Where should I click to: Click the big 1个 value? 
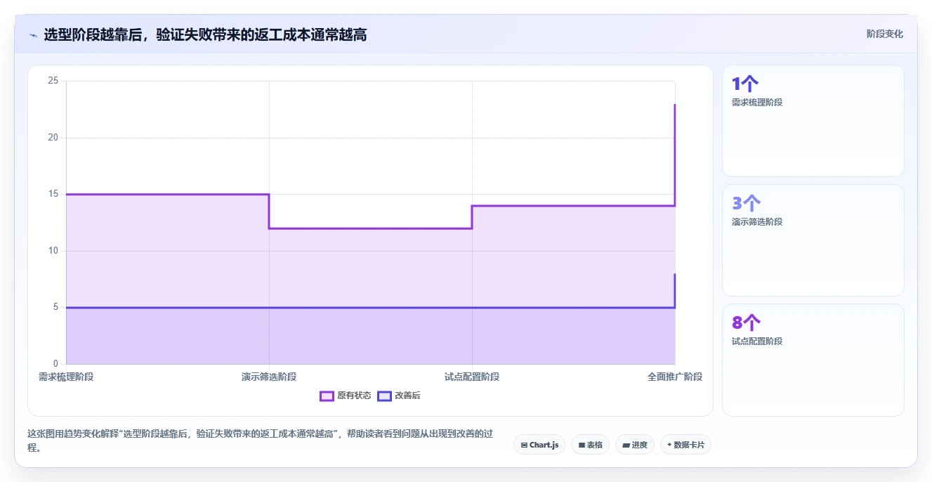point(745,84)
